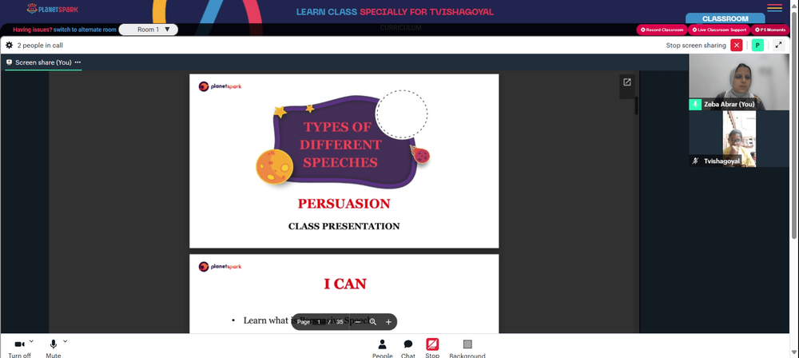The width and height of the screenshot is (799, 358).
Task: Click switch to alternate room link
Action: pos(85,30)
